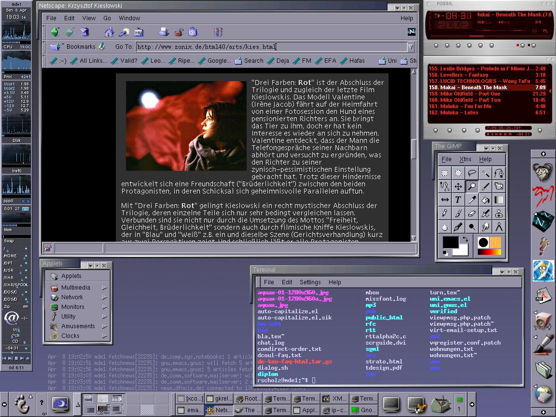Open the Go To location history dropdown

[x=411, y=47]
